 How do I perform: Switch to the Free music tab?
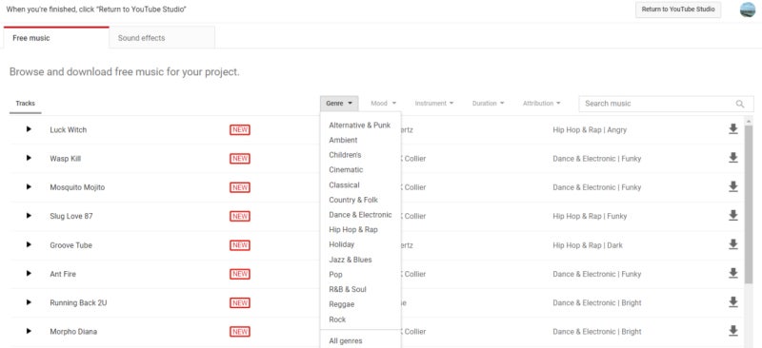[x=56, y=38]
